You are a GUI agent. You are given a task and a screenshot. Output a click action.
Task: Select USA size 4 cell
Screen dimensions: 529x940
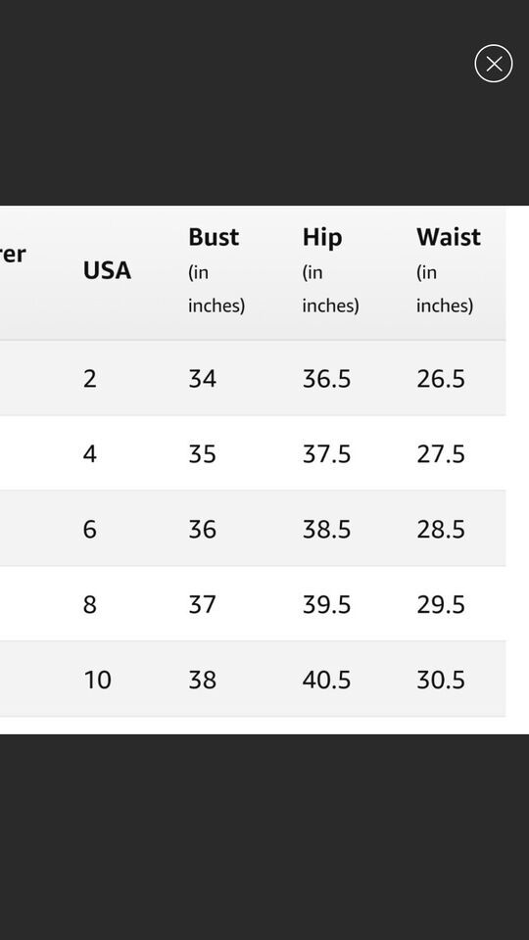pyautogui.click(x=89, y=454)
